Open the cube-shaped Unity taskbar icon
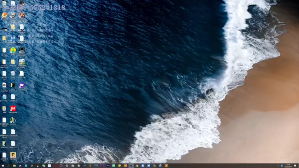This screenshot has height=168, width=299. point(160,166)
